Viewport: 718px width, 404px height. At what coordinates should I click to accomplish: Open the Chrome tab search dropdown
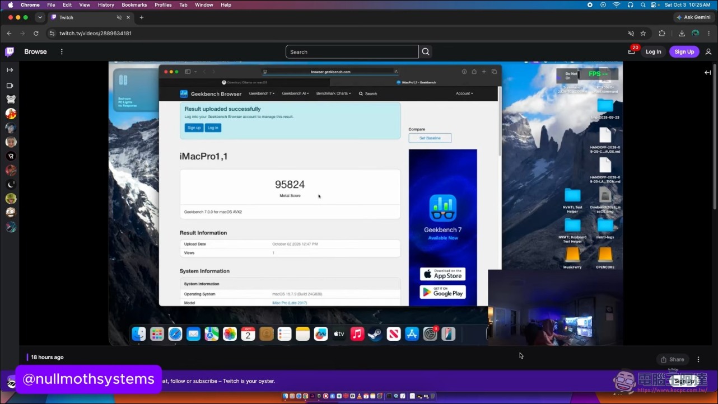[40, 17]
